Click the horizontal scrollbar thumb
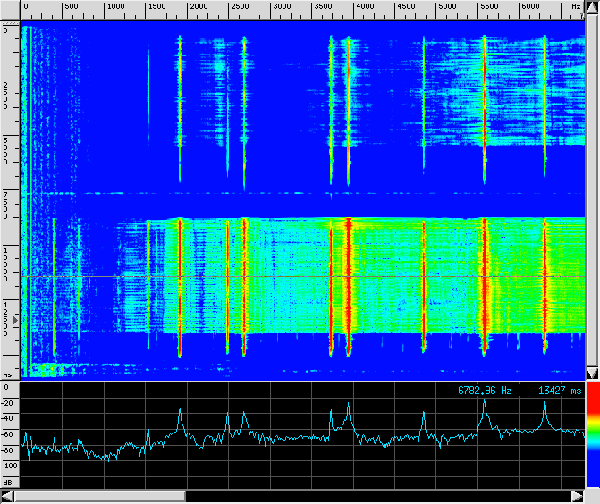 (x=100, y=495)
